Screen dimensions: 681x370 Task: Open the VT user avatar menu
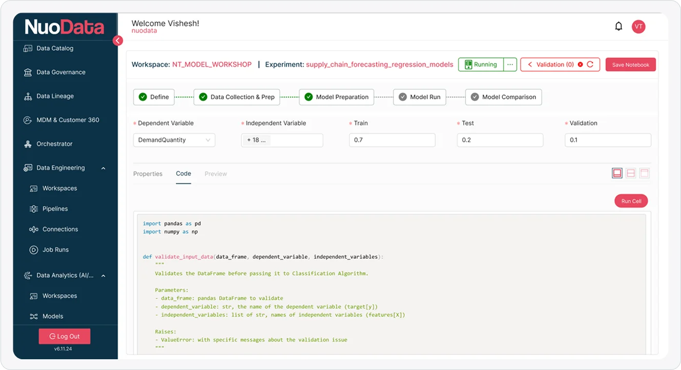[x=638, y=27]
